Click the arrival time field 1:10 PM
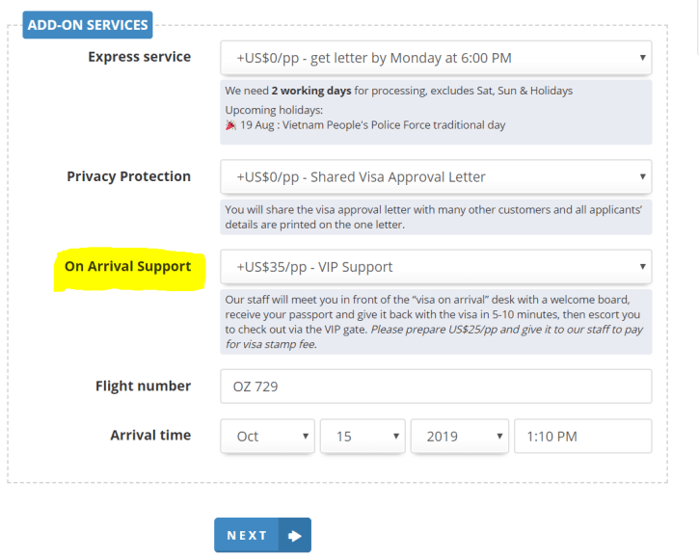Screen dimensions: 699x559 pos(582,437)
